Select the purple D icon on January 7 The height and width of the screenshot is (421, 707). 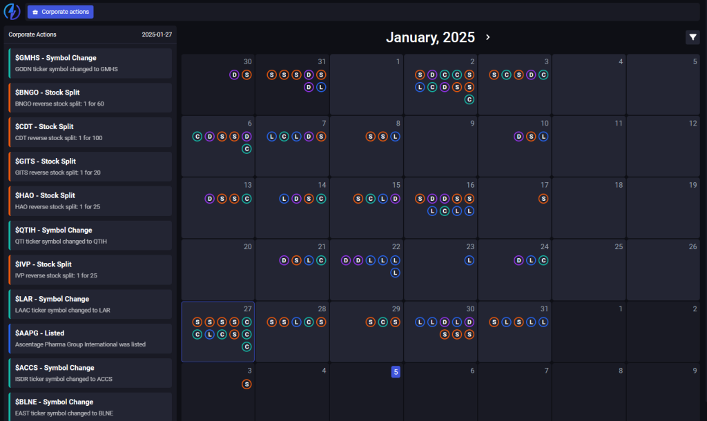[x=309, y=137]
